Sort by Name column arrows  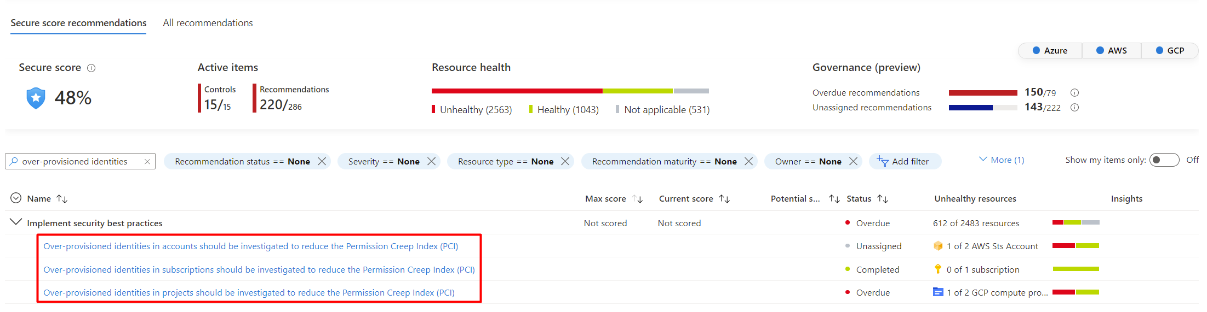pyautogui.click(x=62, y=199)
